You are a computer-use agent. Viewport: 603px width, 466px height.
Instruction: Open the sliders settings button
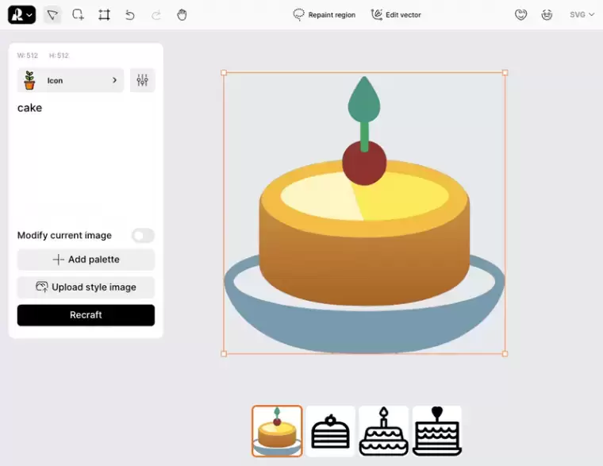[142, 80]
